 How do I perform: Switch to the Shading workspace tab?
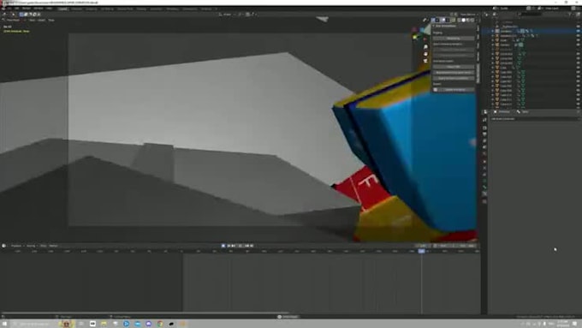[141, 9]
